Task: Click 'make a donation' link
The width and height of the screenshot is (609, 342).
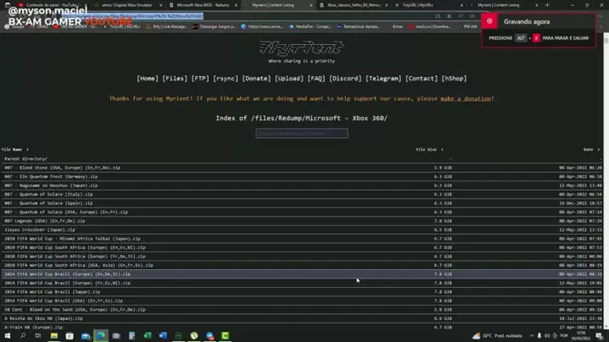Action: click(x=466, y=98)
